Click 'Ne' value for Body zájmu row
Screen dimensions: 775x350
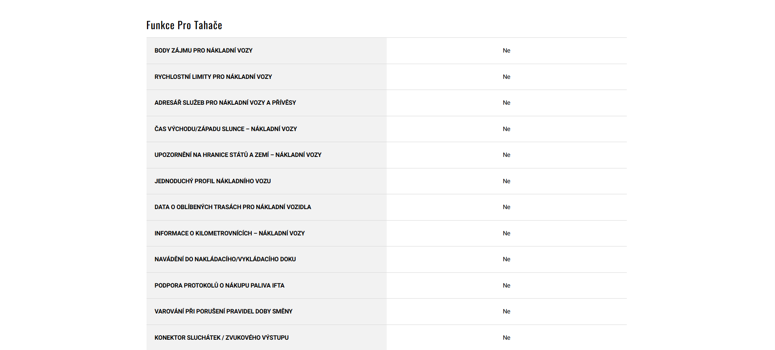tap(507, 51)
